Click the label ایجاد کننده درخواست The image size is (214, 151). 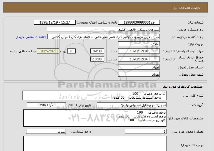click(188, 37)
